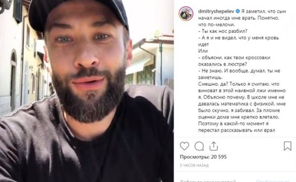The image size is (296, 182).
Task: Open the dmitryshepelev username link
Action: (216, 11)
